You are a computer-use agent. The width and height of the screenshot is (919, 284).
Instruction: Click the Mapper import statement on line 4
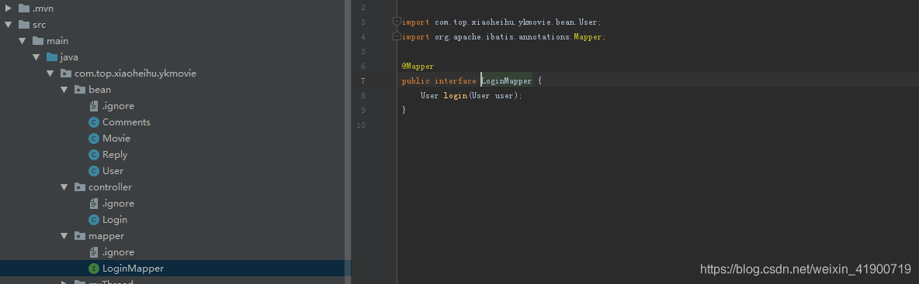click(x=504, y=37)
